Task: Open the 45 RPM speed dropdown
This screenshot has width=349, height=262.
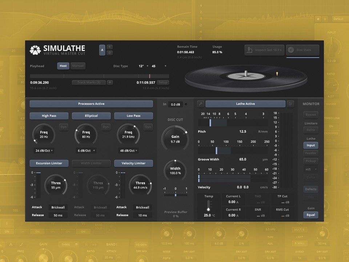Action: 159,66
